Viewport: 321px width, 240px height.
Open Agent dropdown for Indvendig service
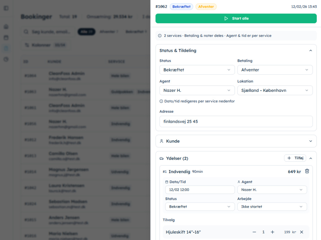click(x=272, y=189)
